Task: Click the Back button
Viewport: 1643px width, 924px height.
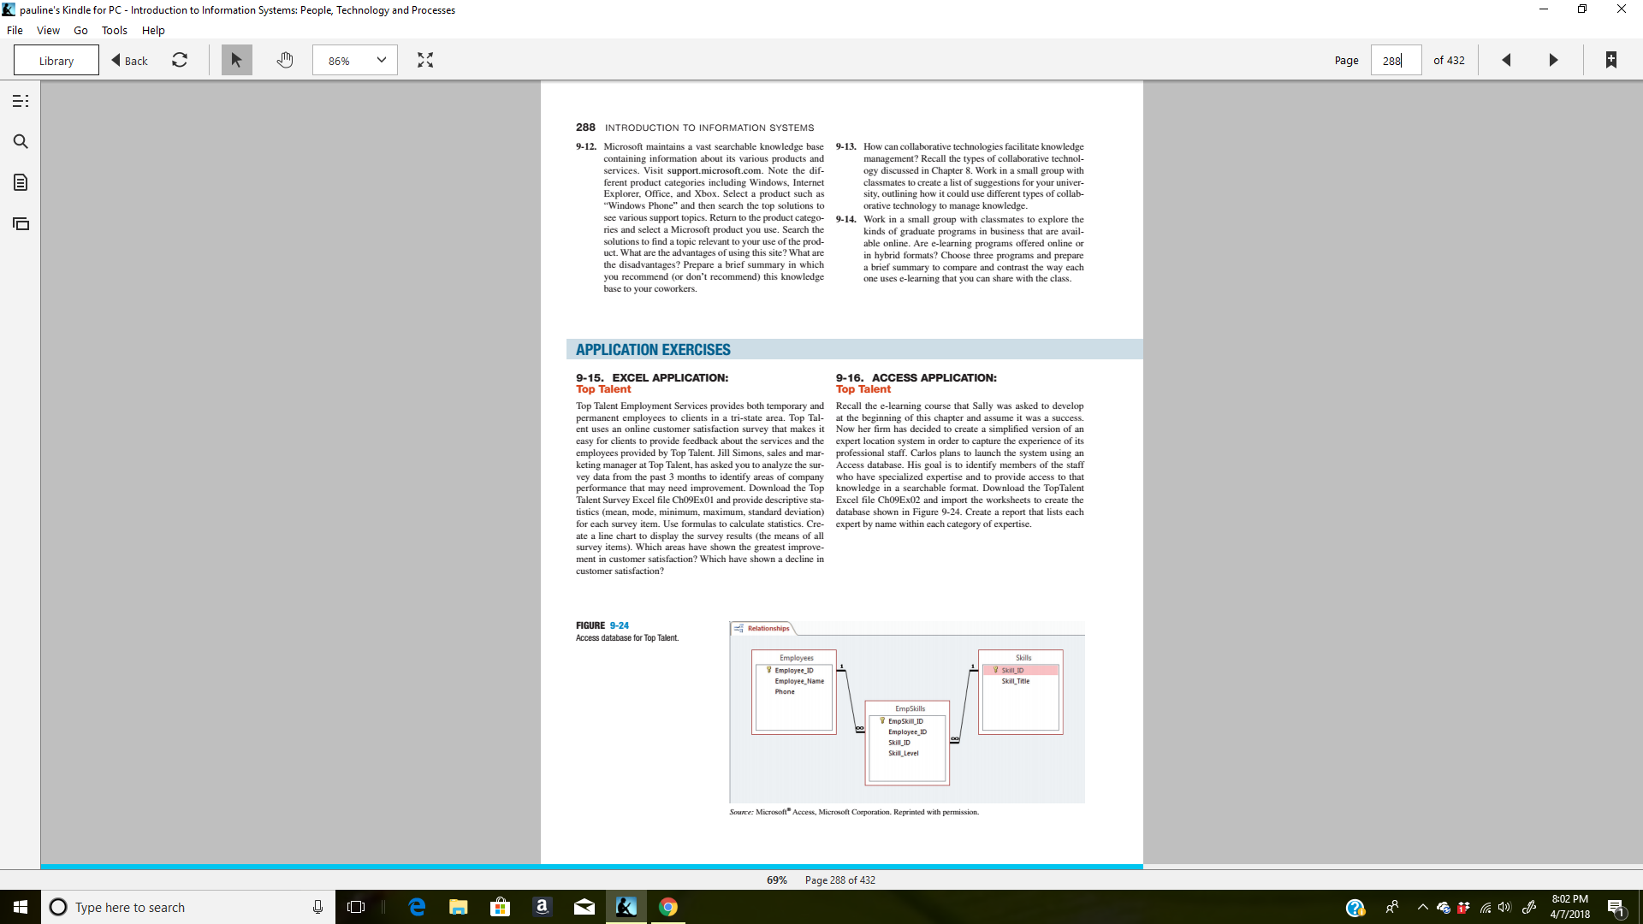Action: (130, 61)
